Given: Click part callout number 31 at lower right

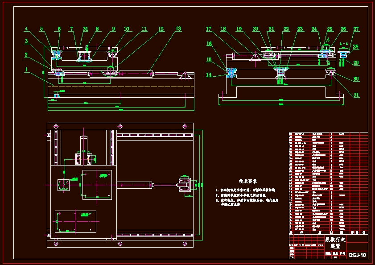Looking at the screenshot, I should point(356,95).
